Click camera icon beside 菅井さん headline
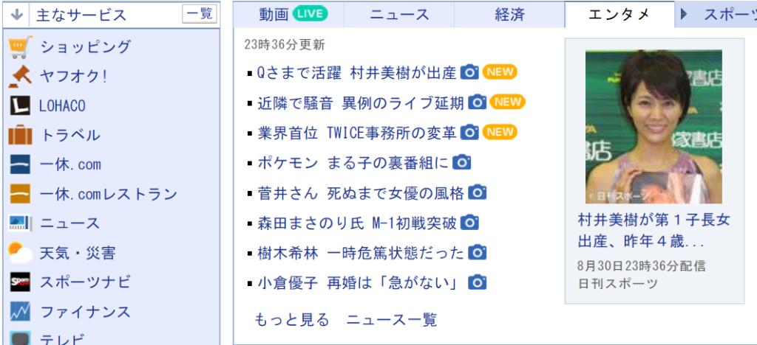The width and height of the screenshot is (757, 345). 478,192
